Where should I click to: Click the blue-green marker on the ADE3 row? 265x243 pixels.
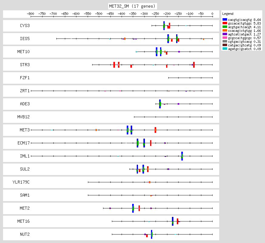point(160,104)
